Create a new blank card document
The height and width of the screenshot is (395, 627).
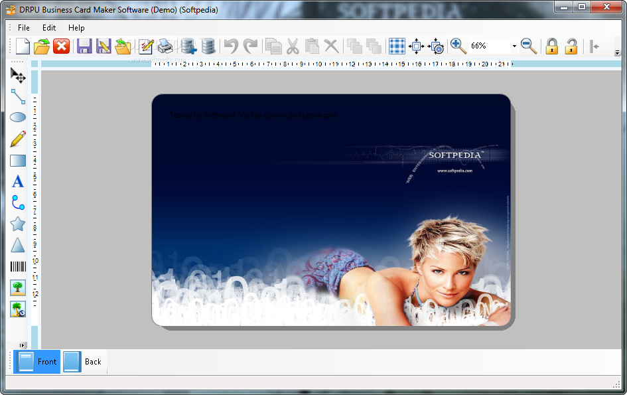(23, 46)
